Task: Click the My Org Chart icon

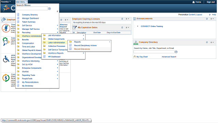Action: (x=135, y=57)
